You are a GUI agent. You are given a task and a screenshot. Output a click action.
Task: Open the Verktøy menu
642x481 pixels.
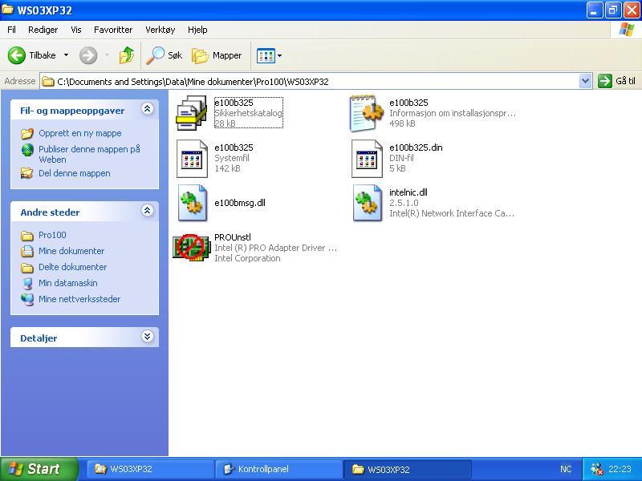[160, 30]
